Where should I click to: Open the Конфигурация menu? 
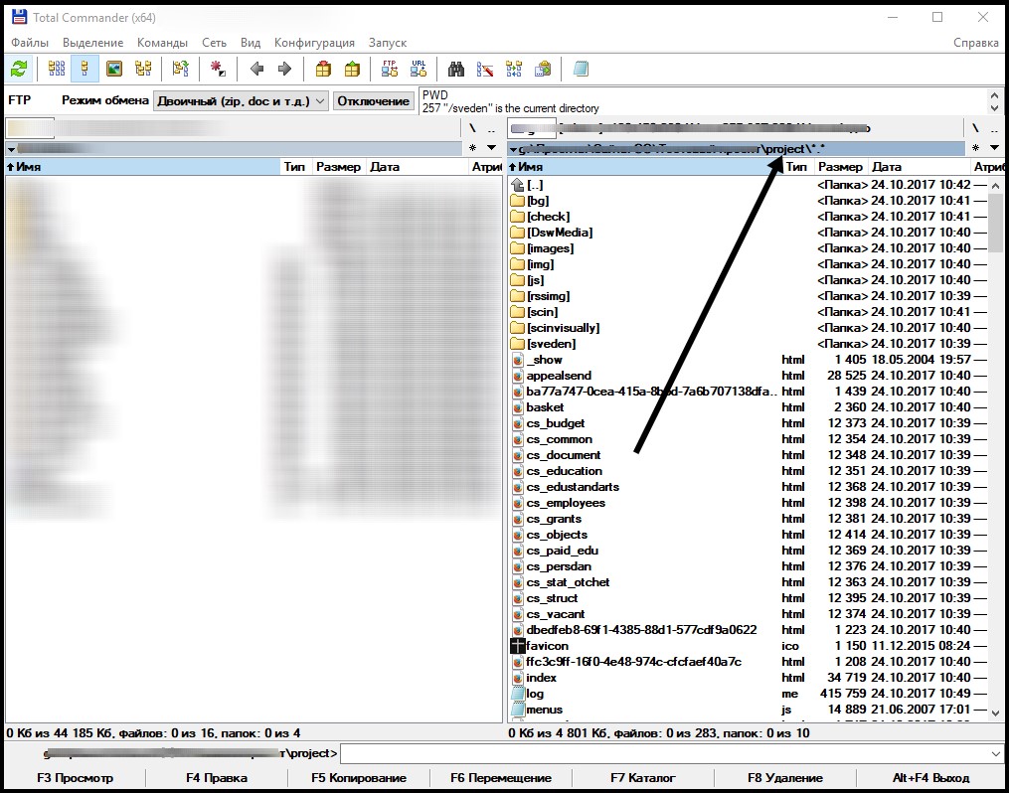coord(314,43)
